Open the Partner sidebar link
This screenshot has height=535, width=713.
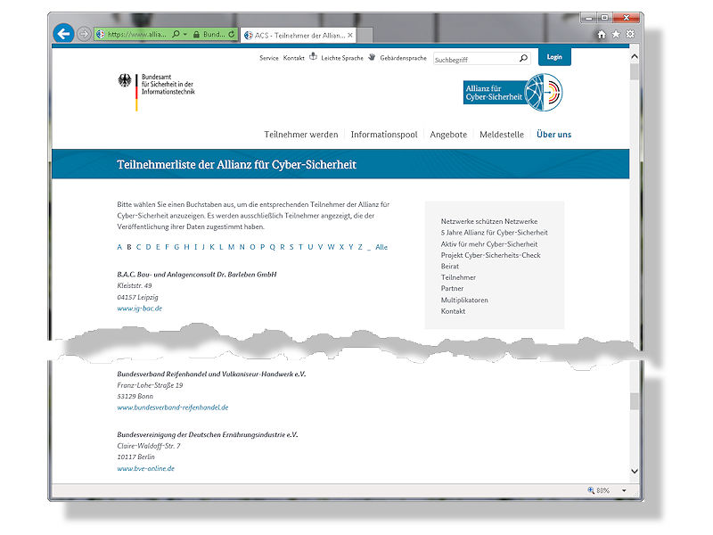452,288
